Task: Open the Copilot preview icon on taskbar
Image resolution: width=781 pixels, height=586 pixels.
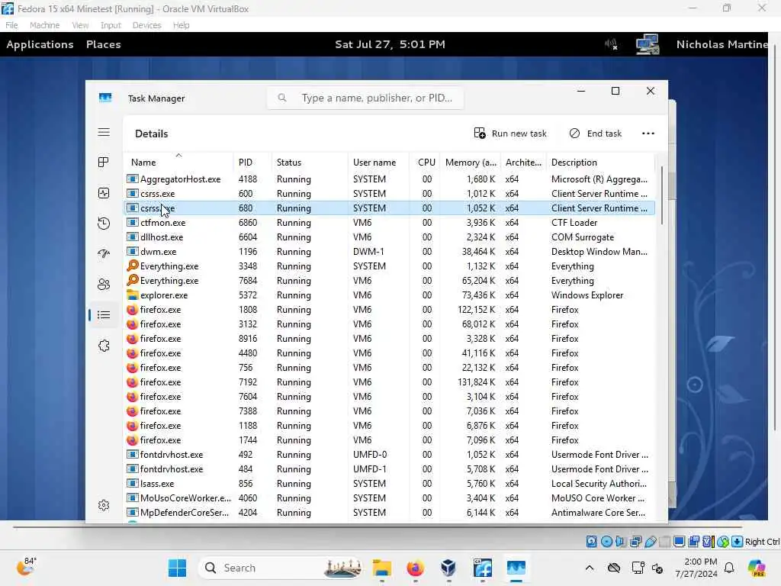Action: coord(756,568)
